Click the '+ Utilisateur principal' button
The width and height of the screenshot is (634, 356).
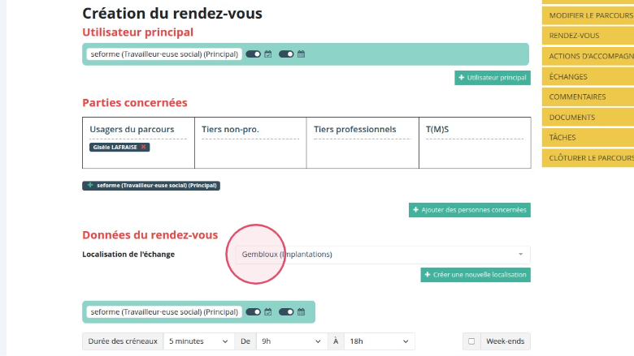(492, 78)
